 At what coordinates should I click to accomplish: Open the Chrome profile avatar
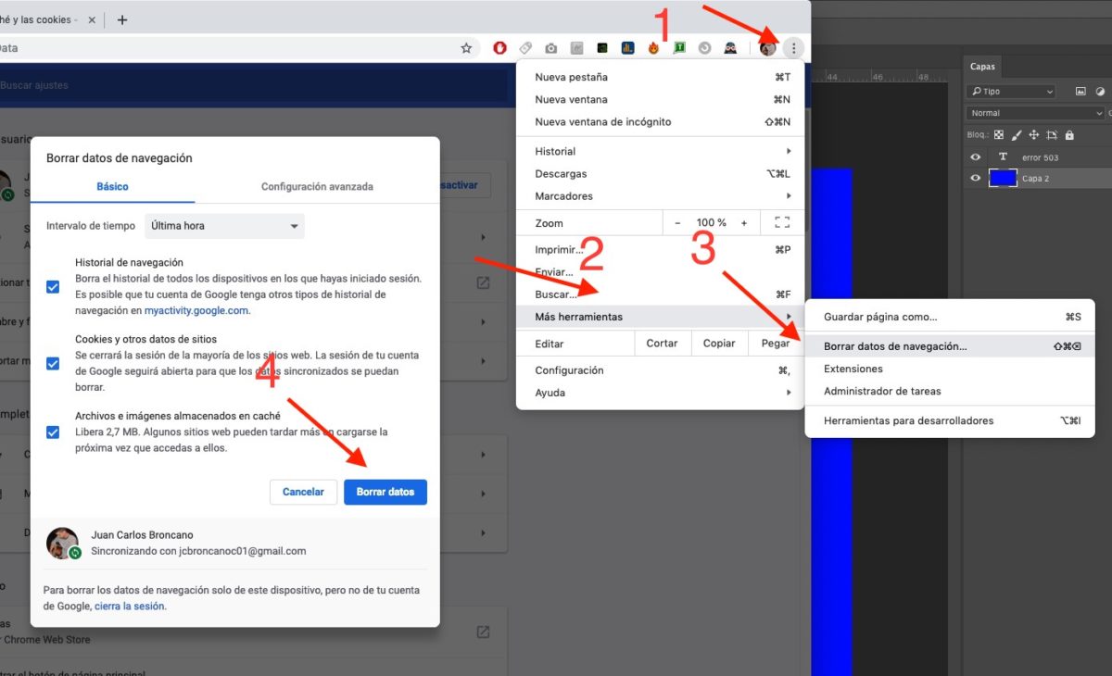tap(767, 48)
